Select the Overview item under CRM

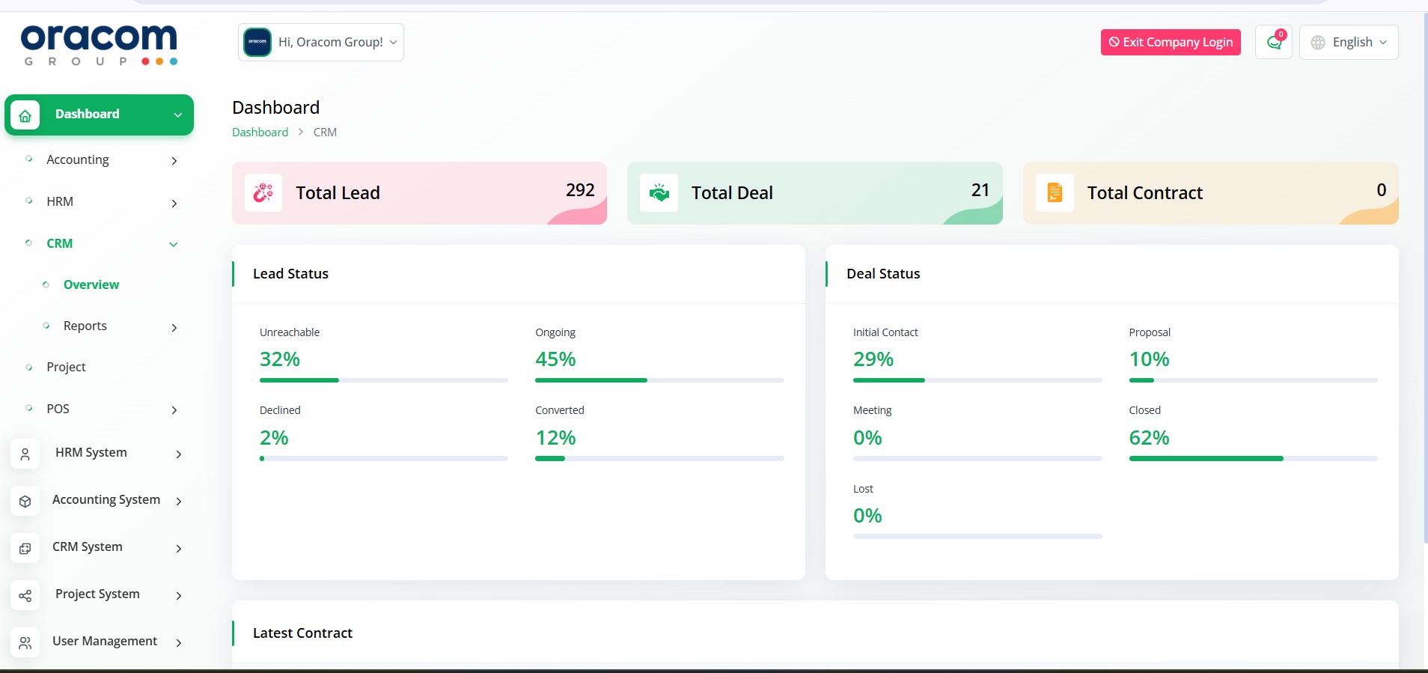pyautogui.click(x=91, y=285)
